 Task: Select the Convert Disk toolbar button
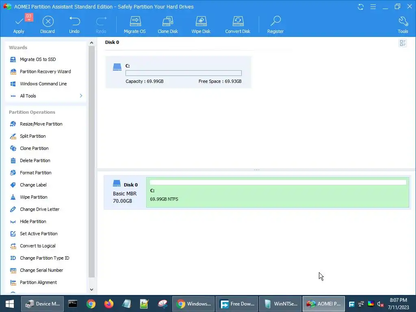pos(238,25)
